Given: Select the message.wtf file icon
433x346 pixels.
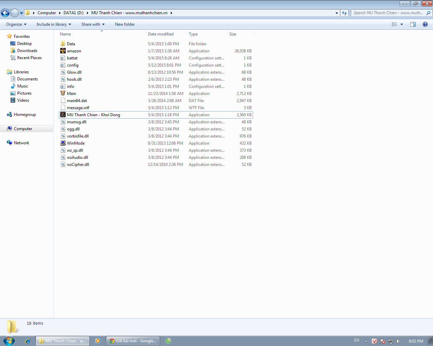Looking at the screenshot, I should tap(63, 108).
